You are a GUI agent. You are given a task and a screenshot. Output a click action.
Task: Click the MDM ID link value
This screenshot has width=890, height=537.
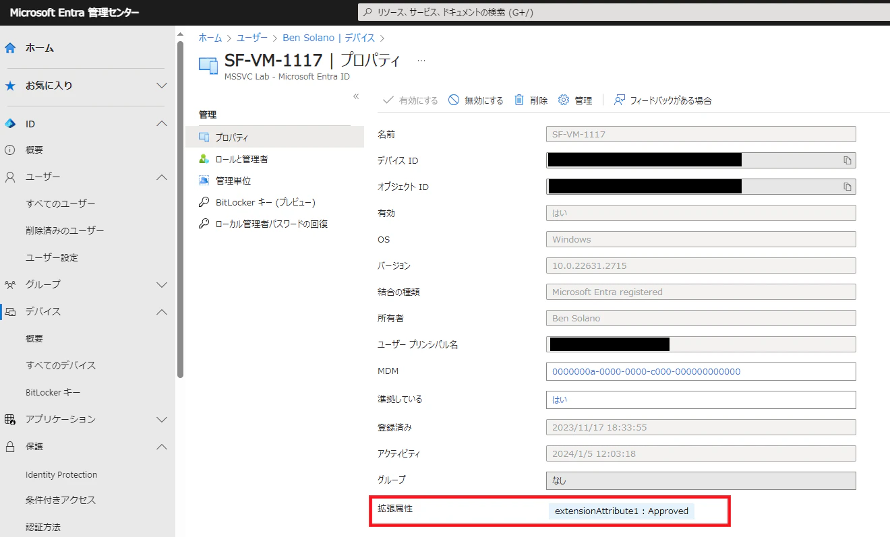click(646, 371)
